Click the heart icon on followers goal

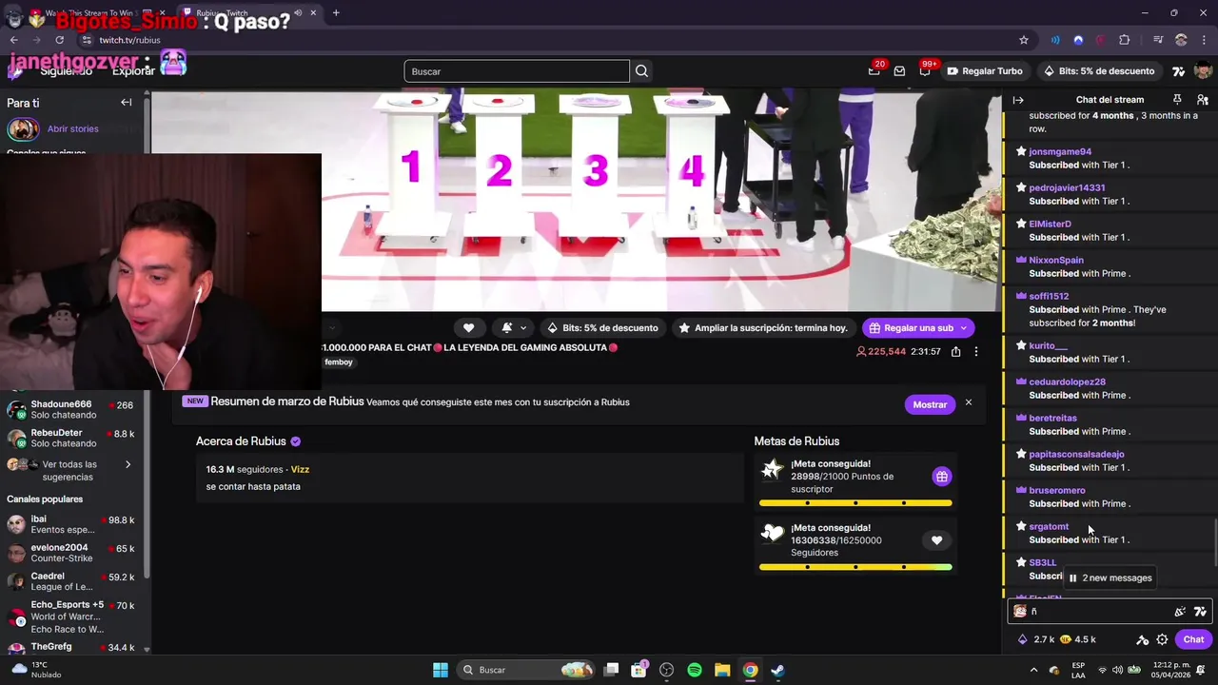(x=936, y=540)
